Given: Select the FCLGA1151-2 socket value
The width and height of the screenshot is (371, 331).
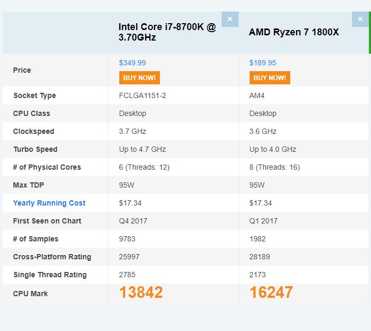Looking at the screenshot, I should [142, 95].
